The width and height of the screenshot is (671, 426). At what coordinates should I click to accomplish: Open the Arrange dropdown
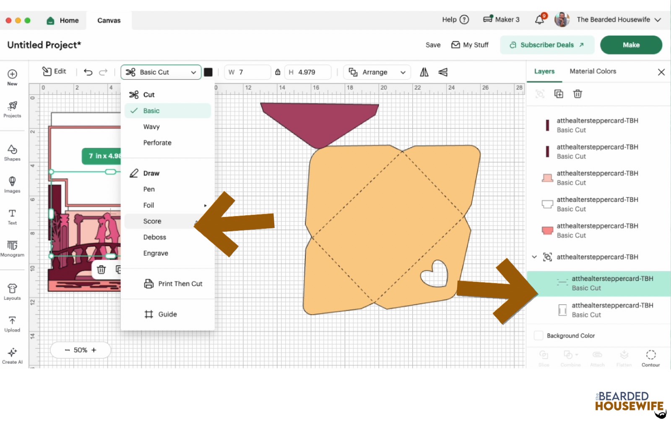coord(377,72)
